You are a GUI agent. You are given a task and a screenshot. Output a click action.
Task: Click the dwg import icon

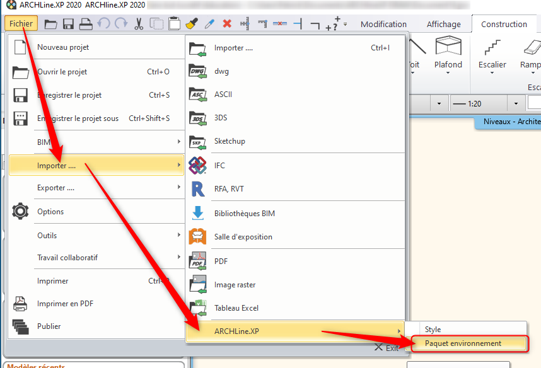point(198,71)
